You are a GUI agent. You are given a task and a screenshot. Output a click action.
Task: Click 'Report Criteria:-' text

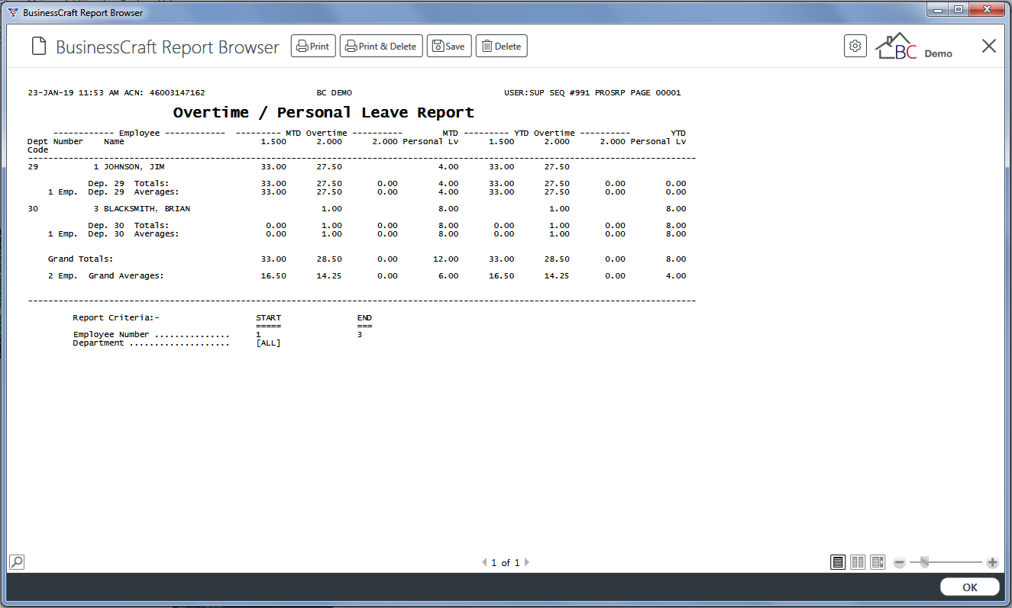[x=116, y=317]
